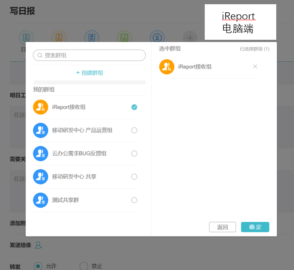Click the add recipient icon beside 发送给谁
The width and height of the screenshot is (294, 270).
coord(38,245)
